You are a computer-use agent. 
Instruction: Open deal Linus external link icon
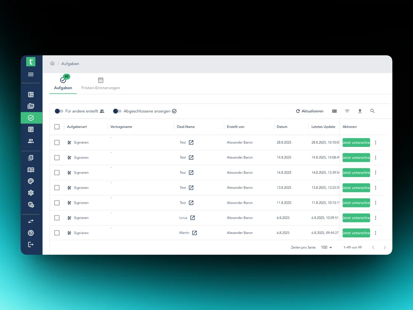click(192, 218)
